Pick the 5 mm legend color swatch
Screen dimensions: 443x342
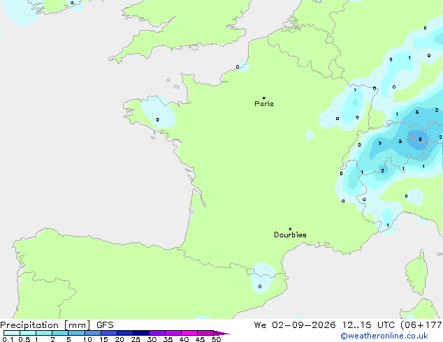tap(77, 333)
